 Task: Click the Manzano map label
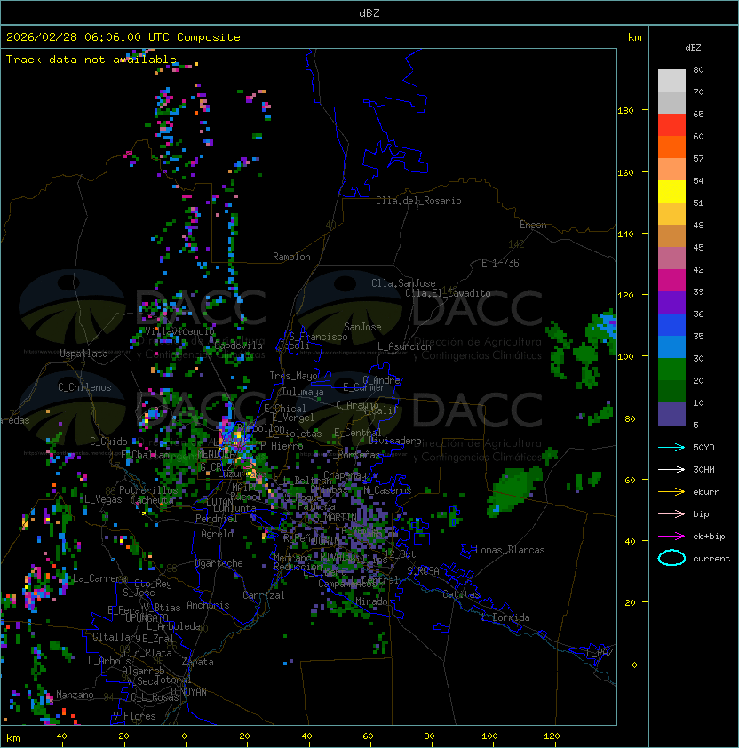tap(75, 695)
